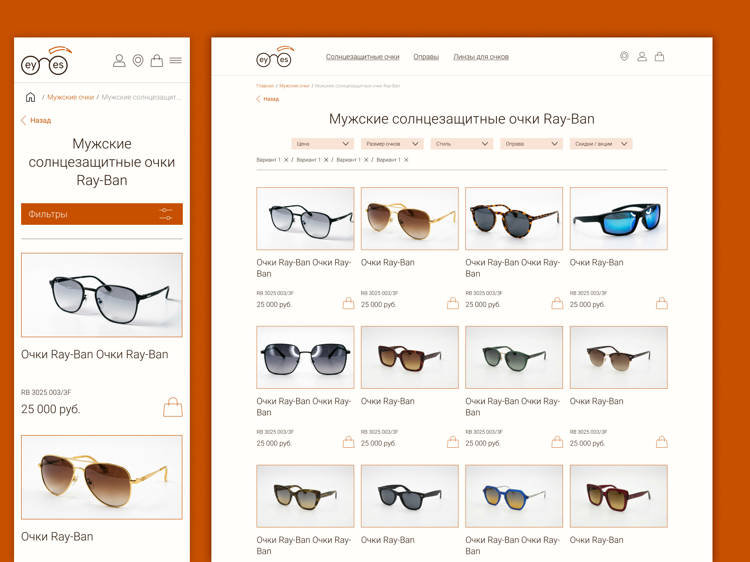Click row one first product title Очки Ray-Ban
This screenshot has height=562, width=750.
pos(304,268)
